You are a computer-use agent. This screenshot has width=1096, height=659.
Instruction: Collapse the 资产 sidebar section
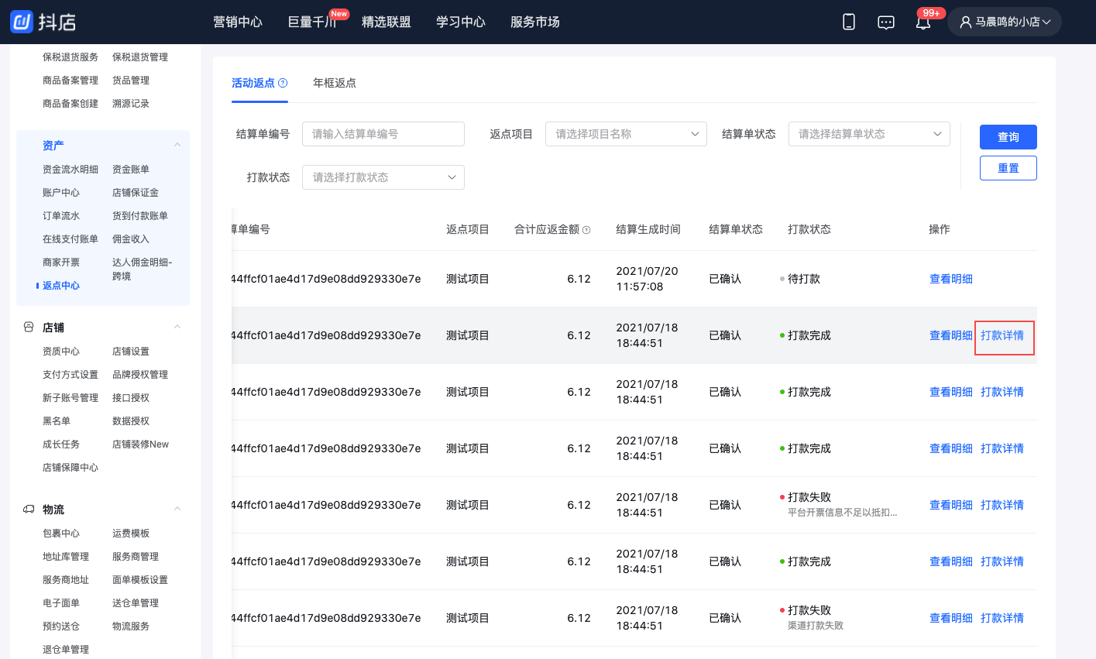[177, 146]
